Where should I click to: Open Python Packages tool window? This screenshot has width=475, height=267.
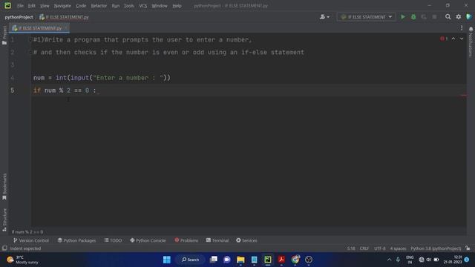click(x=76, y=240)
